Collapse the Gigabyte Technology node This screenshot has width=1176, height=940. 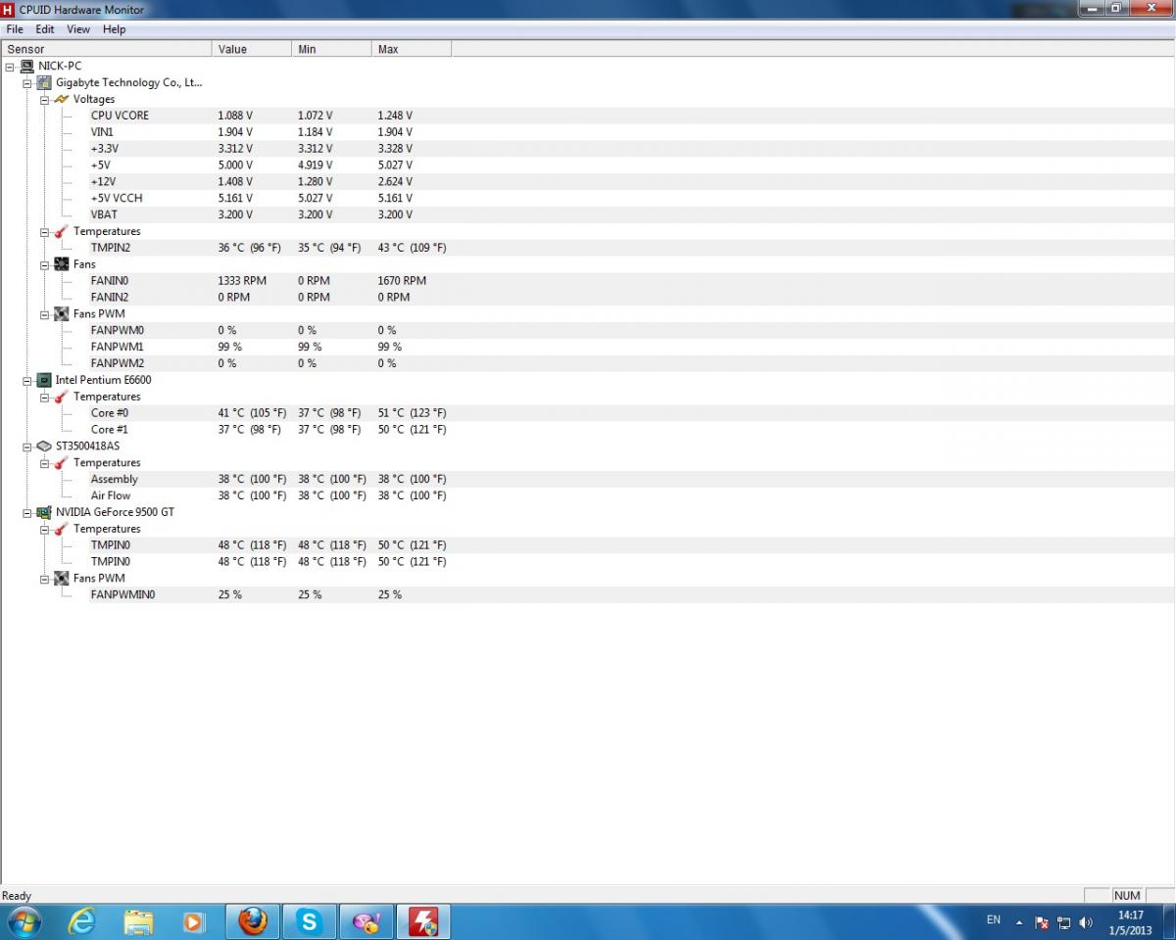pyautogui.click(x=26, y=82)
